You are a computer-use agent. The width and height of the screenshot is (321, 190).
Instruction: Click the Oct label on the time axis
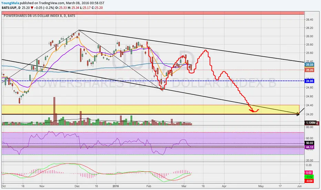pos(3,186)
